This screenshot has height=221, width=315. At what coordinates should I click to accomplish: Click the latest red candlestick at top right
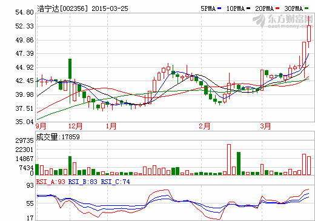coord(309,33)
